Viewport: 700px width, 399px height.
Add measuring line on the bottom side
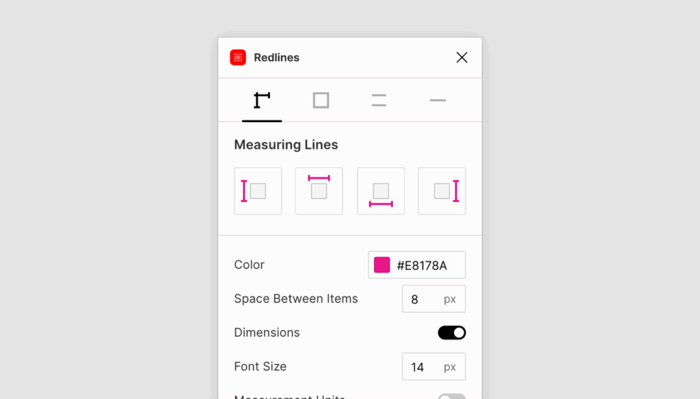[381, 191]
